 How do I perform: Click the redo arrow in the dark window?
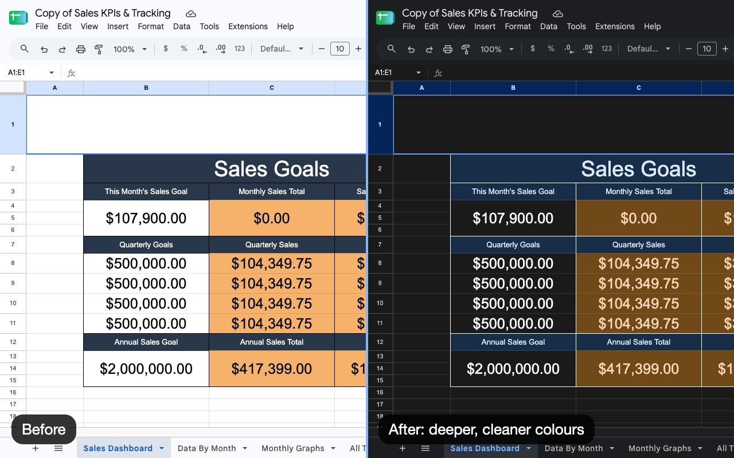[x=430, y=49]
